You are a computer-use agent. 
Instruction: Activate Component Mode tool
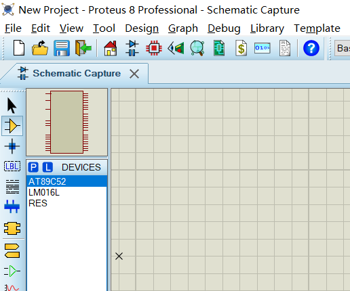pos(12,126)
